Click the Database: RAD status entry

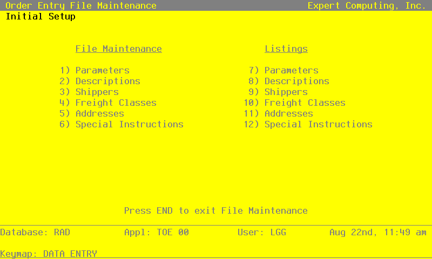(x=35, y=233)
